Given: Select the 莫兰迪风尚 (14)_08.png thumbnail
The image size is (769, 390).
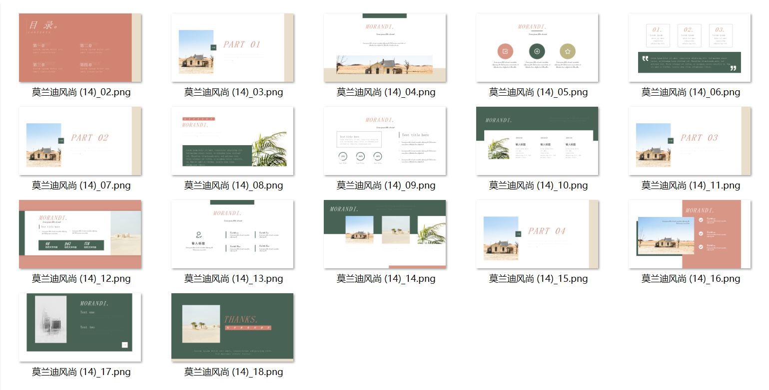Looking at the screenshot, I should [x=232, y=141].
